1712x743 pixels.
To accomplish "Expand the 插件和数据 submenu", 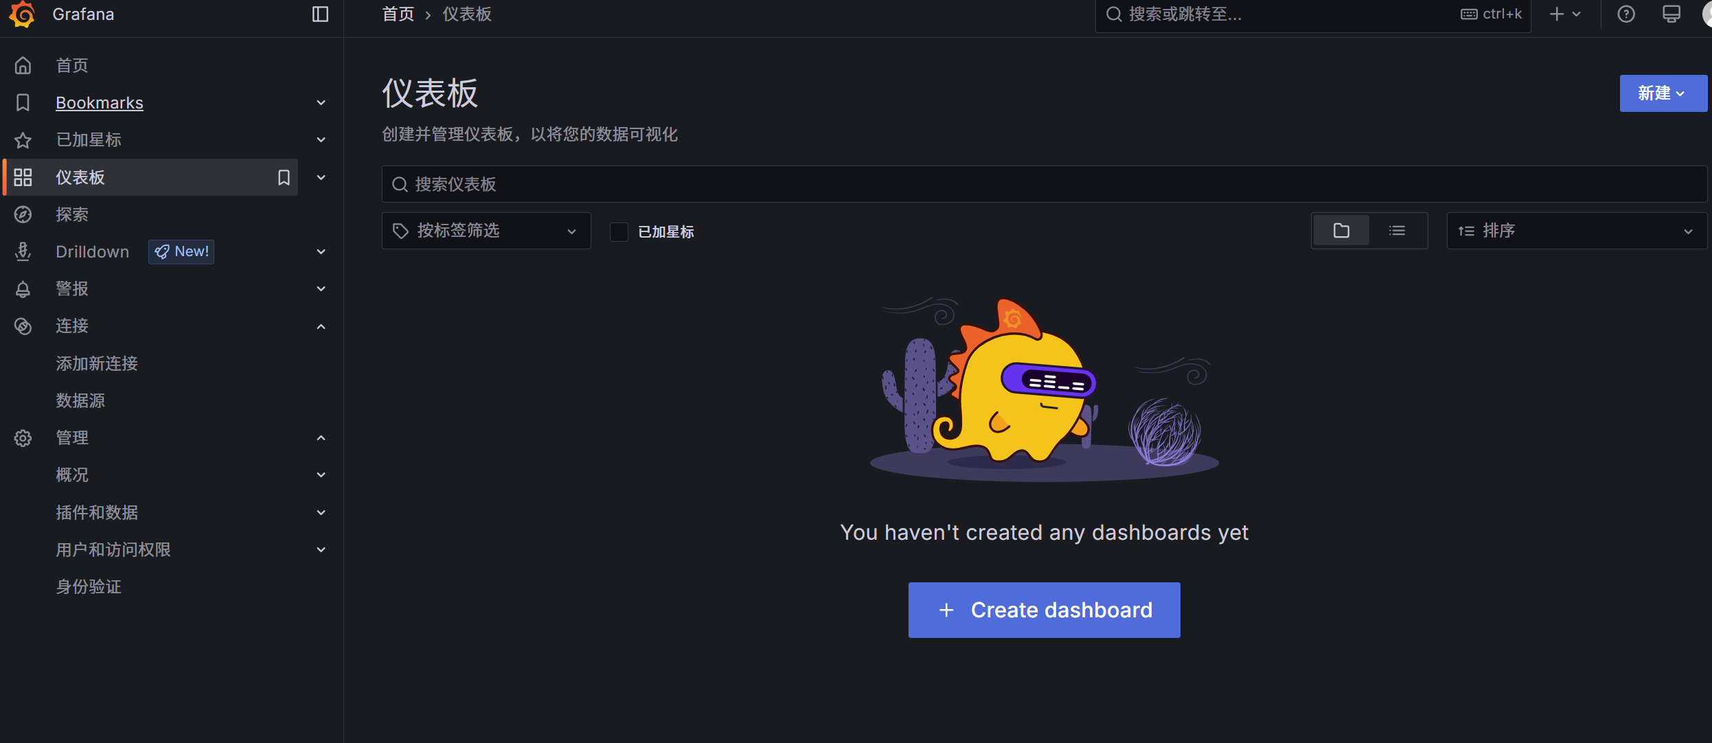I will [x=321, y=512].
